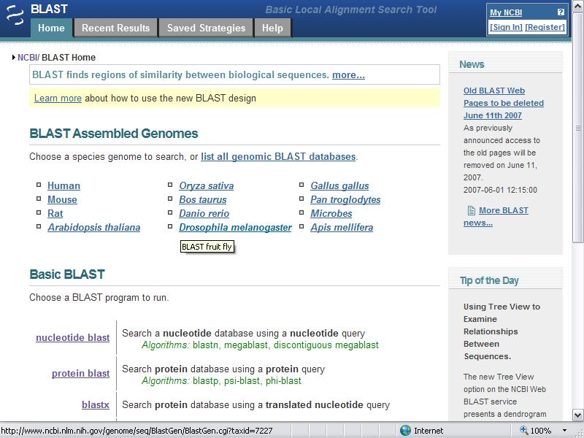Click the NCBI breadcrumb link

click(x=27, y=58)
